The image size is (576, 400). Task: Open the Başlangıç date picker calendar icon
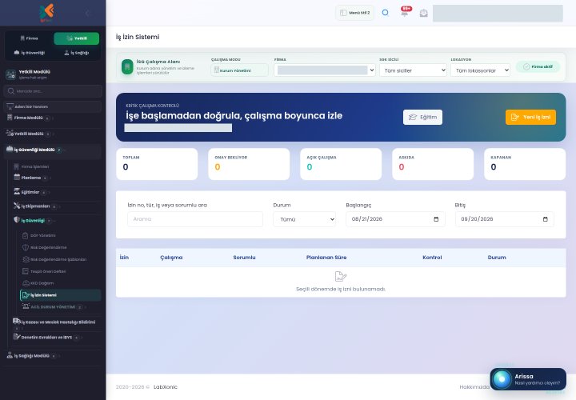[436, 219]
